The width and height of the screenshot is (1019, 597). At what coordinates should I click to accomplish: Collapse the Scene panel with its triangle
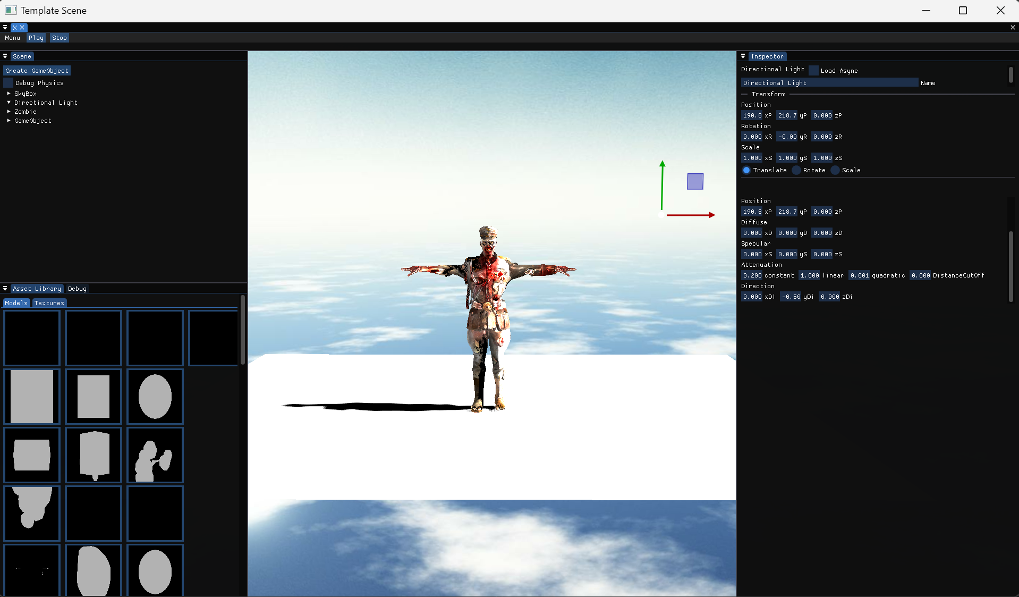point(5,56)
